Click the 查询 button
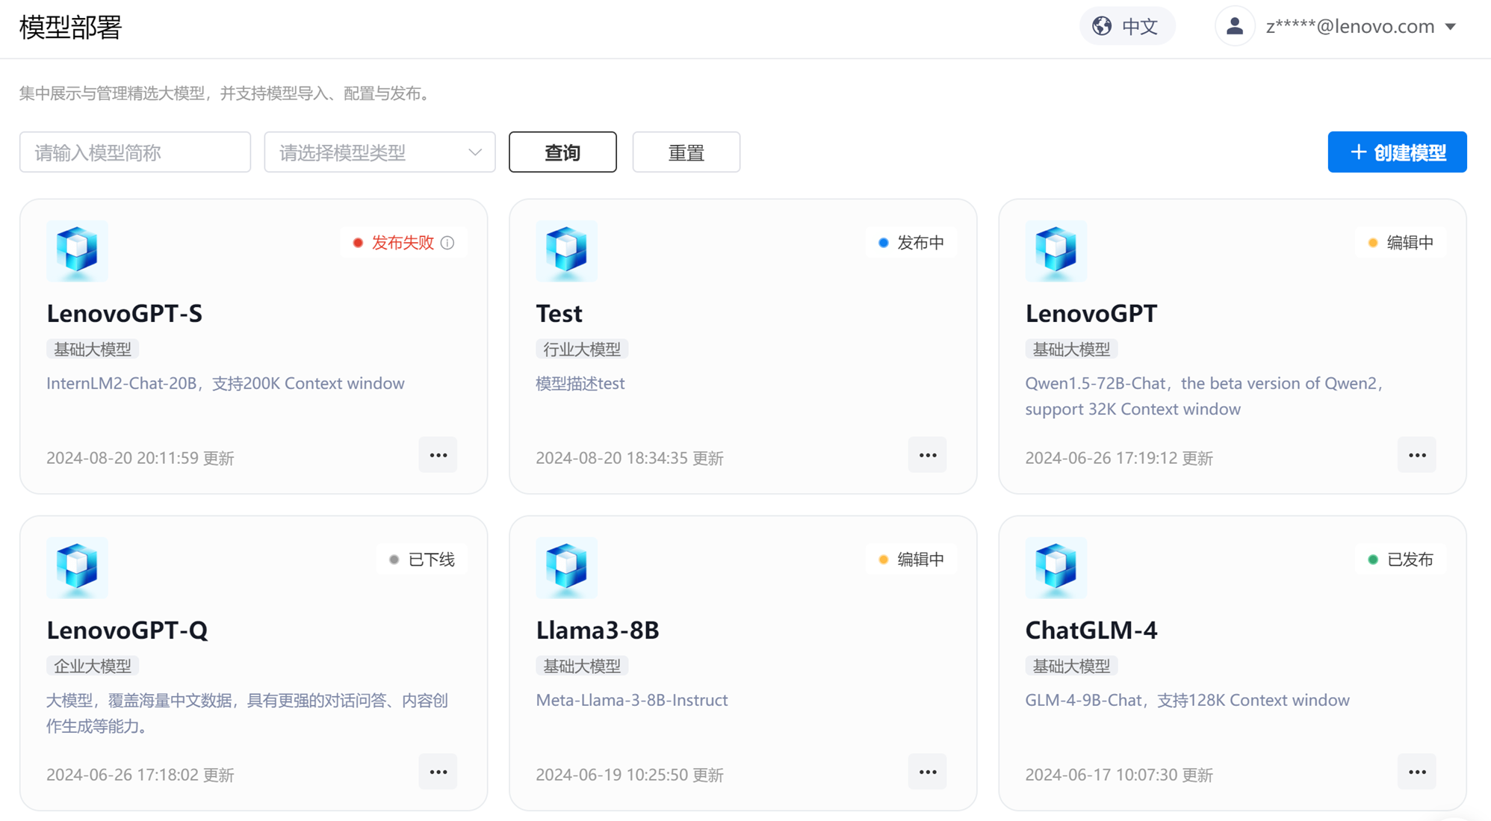The height and width of the screenshot is (821, 1491). (562, 152)
